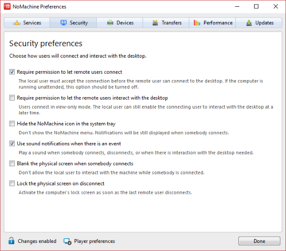Uncheck Require permission to let remote users connect
Image resolution: width=286 pixels, height=251 pixels.
[x=12, y=72]
